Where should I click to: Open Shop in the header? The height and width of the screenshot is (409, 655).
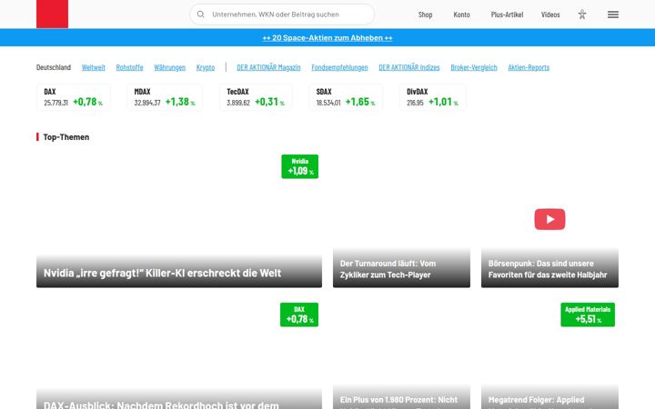click(x=425, y=15)
